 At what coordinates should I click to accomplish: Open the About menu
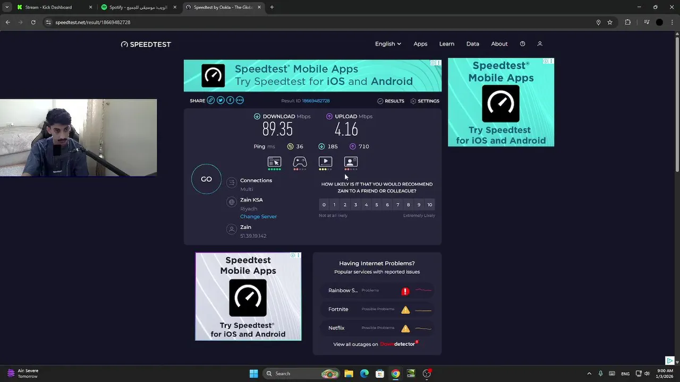pyautogui.click(x=499, y=44)
